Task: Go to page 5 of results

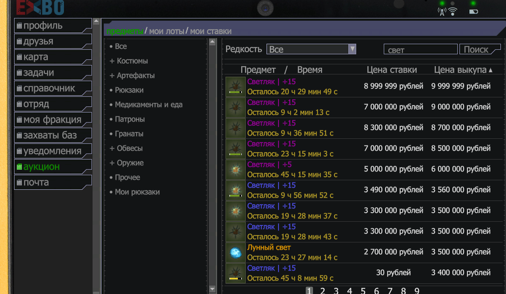Action: point(363,291)
